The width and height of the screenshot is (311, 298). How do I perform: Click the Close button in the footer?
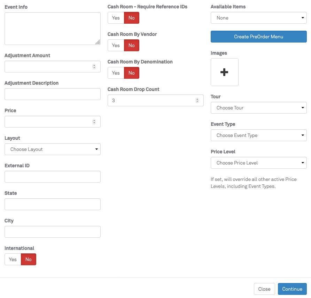point(264,289)
